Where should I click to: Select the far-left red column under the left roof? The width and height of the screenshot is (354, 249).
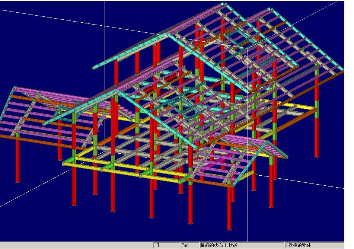[x=17, y=160]
